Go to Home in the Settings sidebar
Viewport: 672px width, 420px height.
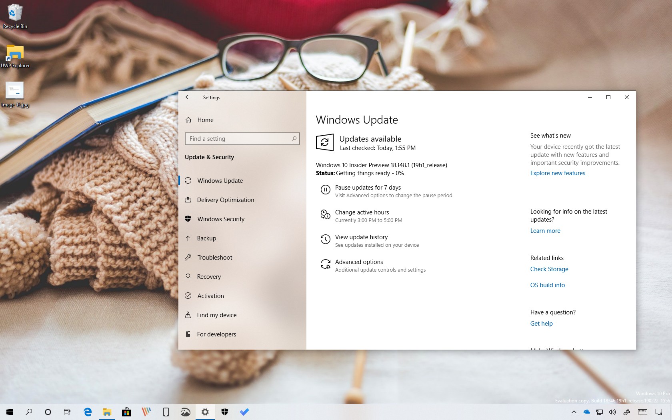click(205, 120)
